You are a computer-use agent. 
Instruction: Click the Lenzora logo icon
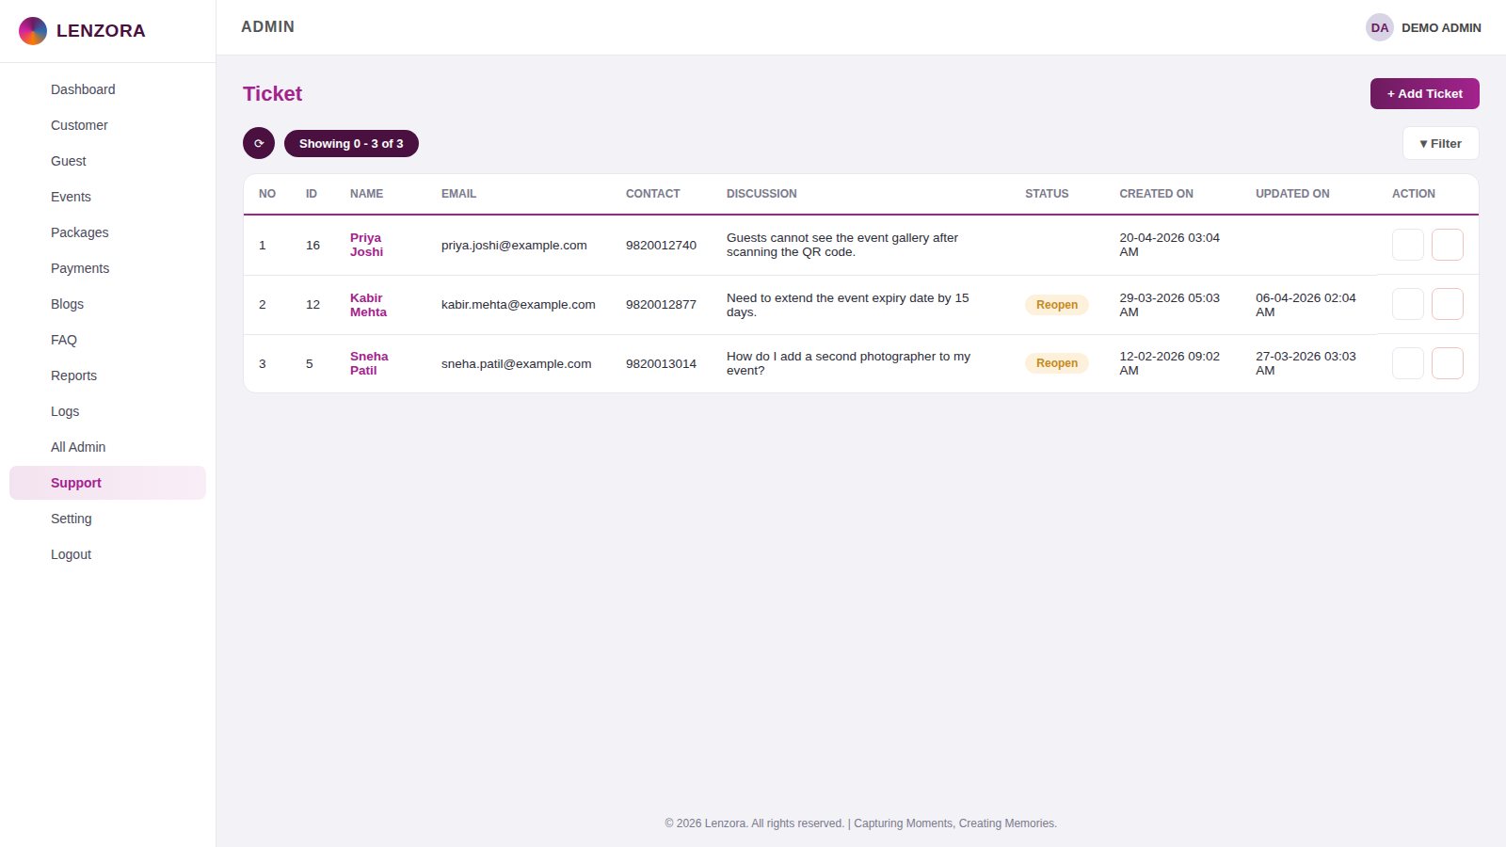coord(33,31)
